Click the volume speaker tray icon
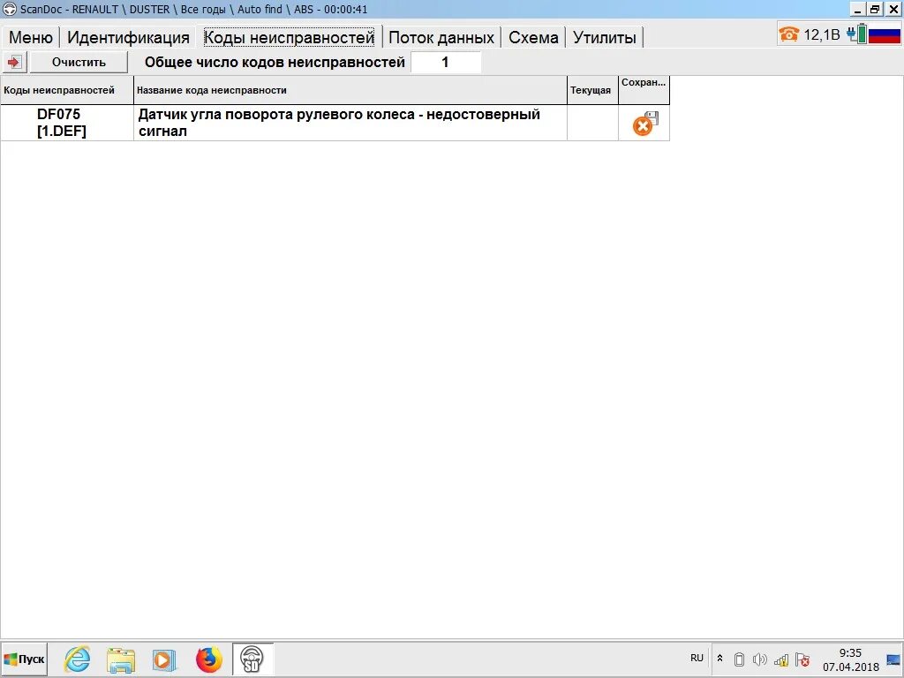This screenshot has width=904, height=678. click(760, 659)
